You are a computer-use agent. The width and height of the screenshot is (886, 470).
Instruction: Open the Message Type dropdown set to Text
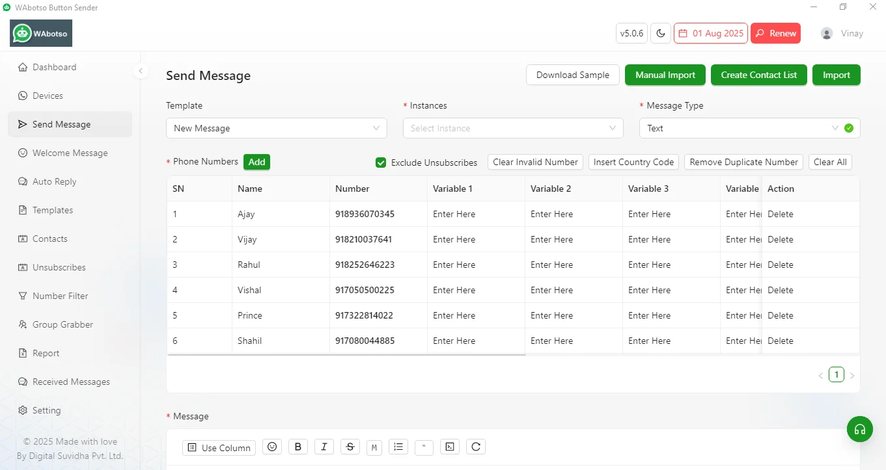749,128
